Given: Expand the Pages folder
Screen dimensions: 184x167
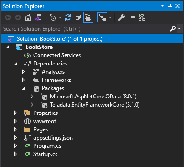Looking at the screenshot, I should [x=15, y=129].
